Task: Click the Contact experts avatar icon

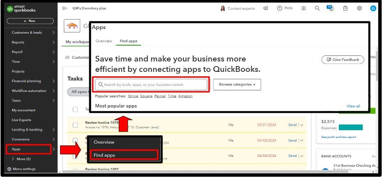Action: click(223, 9)
